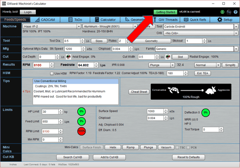Screen dimensions: 240x168
Task: Adjust Feedrate stepper arrows
Action: pos(96,65)
